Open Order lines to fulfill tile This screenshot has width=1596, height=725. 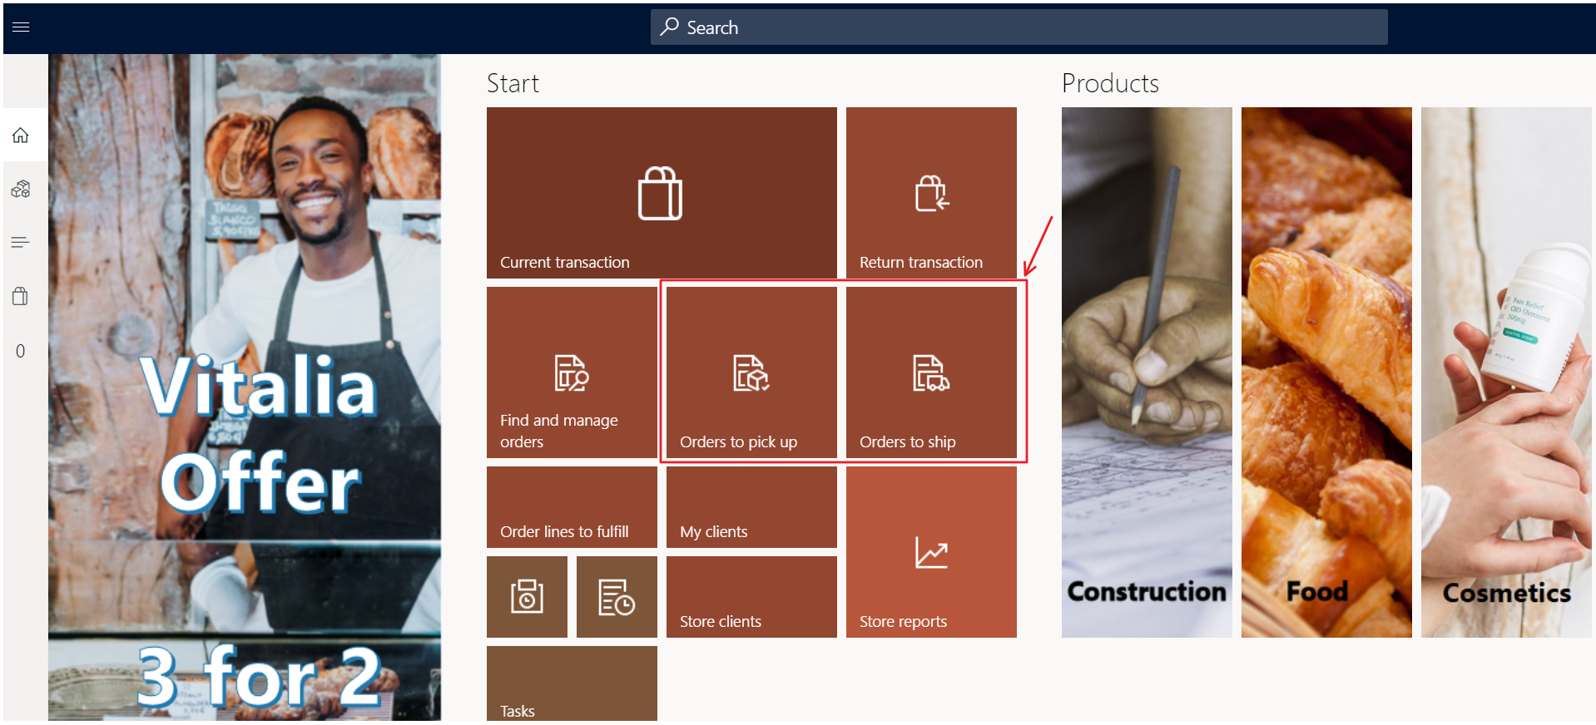pyautogui.click(x=572, y=507)
